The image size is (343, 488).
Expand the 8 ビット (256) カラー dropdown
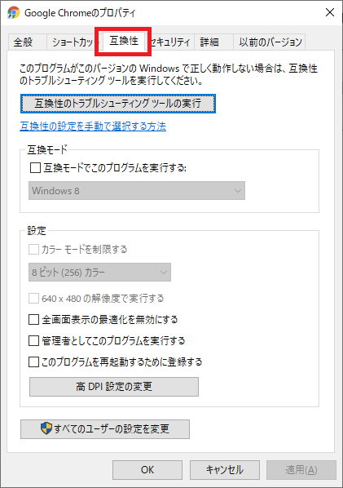click(99, 273)
